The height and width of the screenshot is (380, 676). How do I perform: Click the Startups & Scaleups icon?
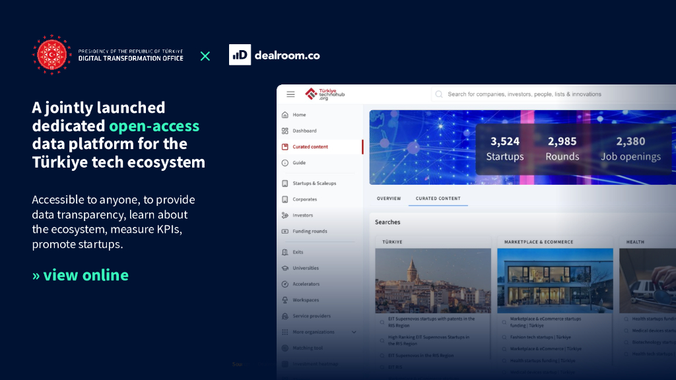click(x=285, y=183)
